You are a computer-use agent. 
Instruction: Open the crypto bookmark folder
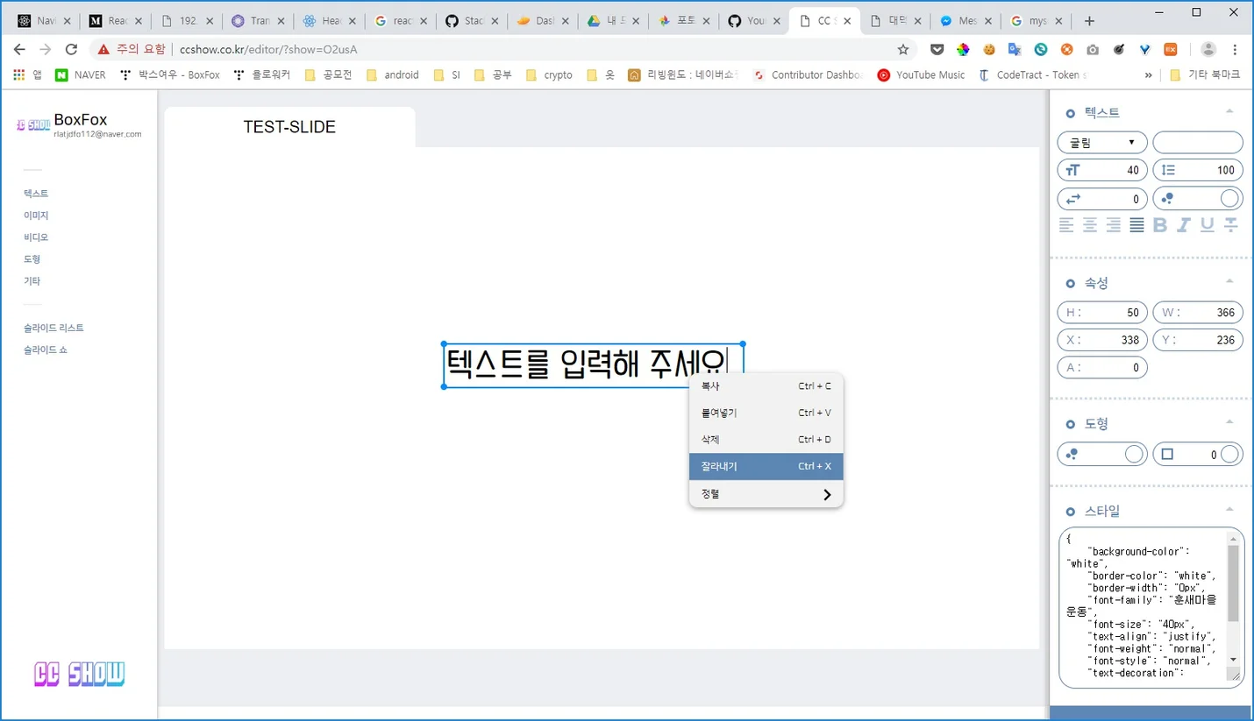pos(549,75)
